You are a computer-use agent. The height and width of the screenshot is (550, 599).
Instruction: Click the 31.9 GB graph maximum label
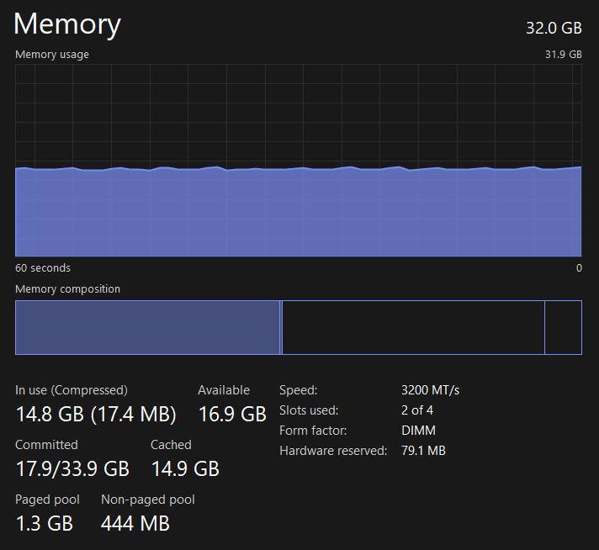coord(563,55)
